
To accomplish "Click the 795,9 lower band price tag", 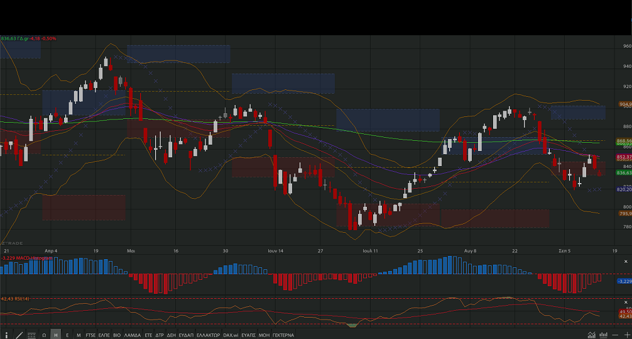I will pos(624,213).
